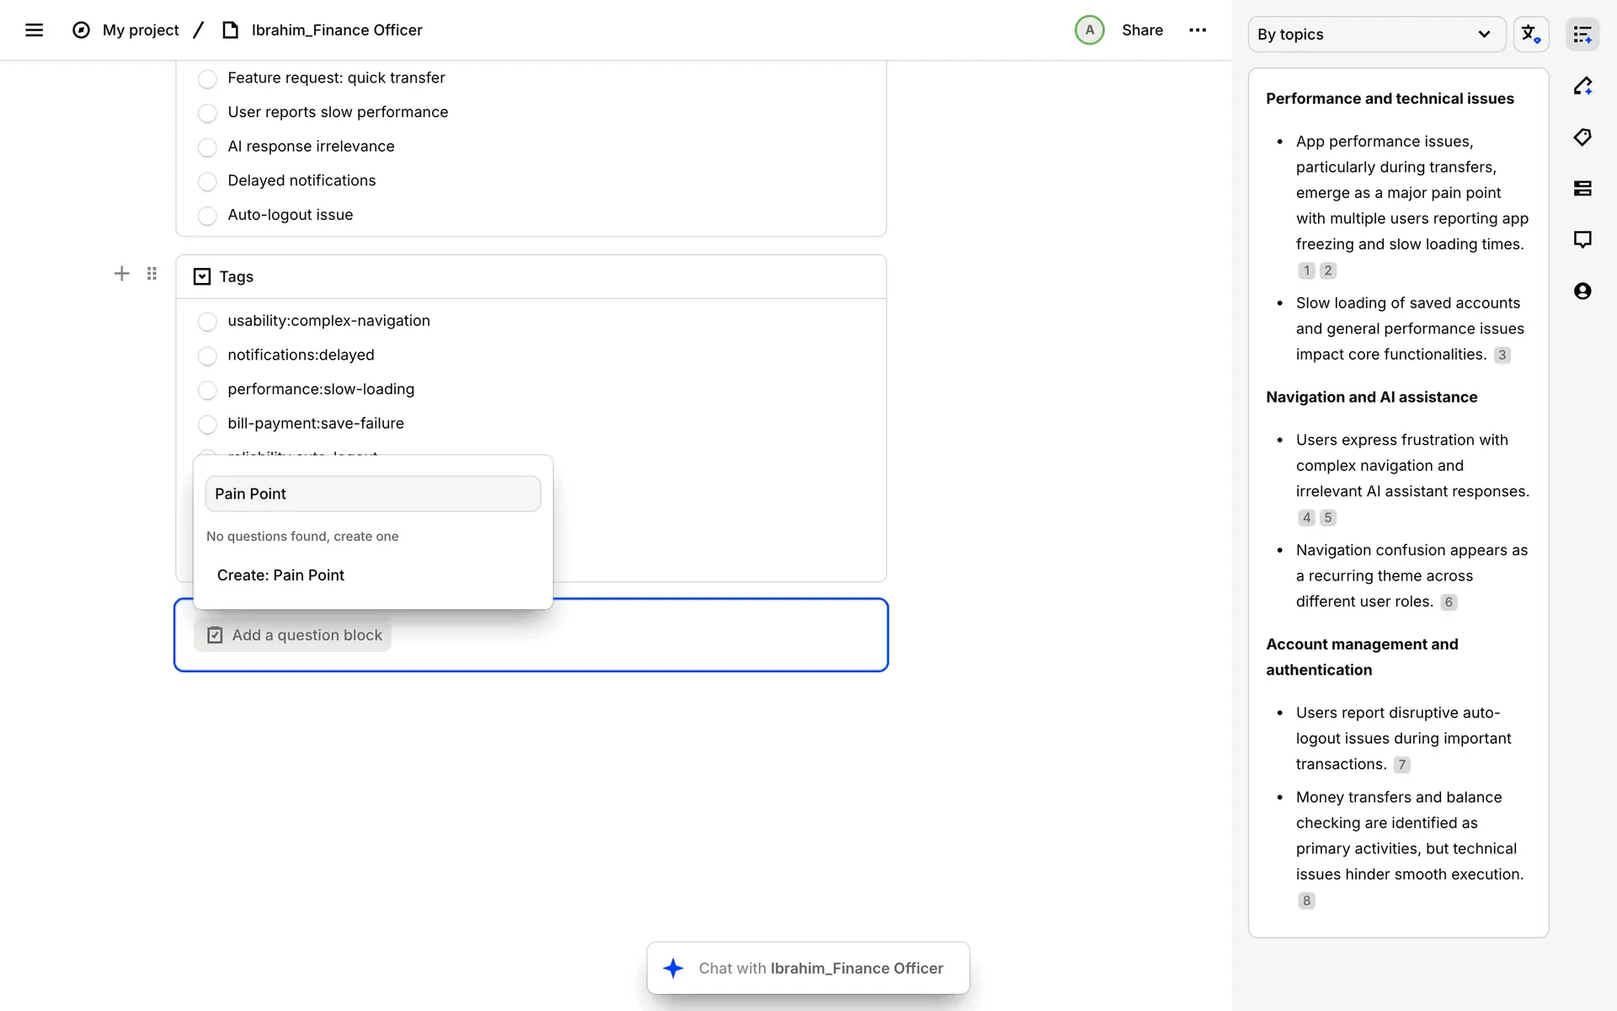The height and width of the screenshot is (1011, 1617).
Task: Open the hamburger menu
Action: point(34,30)
